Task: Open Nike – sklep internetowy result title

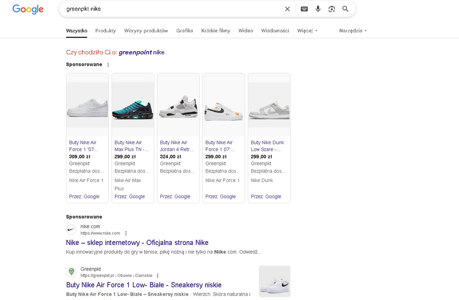Action: [137, 243]
